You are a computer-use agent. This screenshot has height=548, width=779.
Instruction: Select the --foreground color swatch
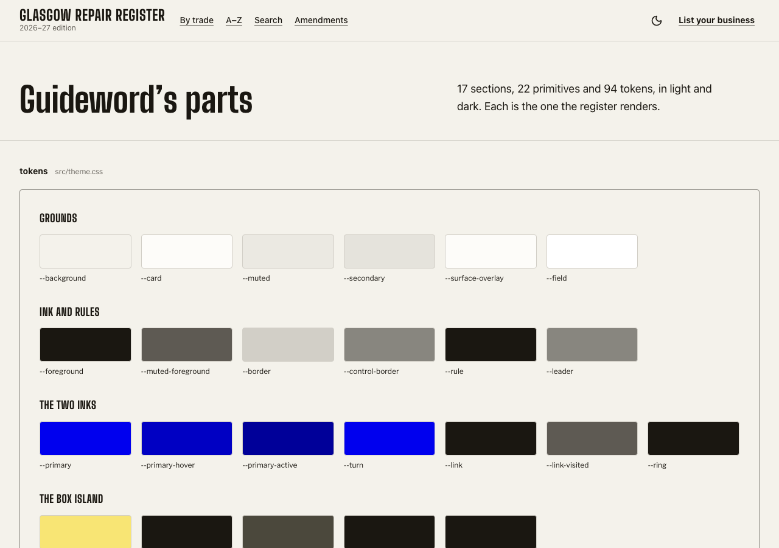point(85,345)
